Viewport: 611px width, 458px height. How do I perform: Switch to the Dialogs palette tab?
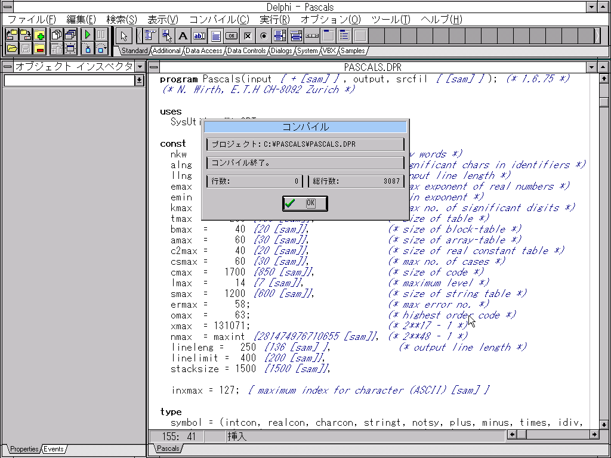(x=282, y=51)
